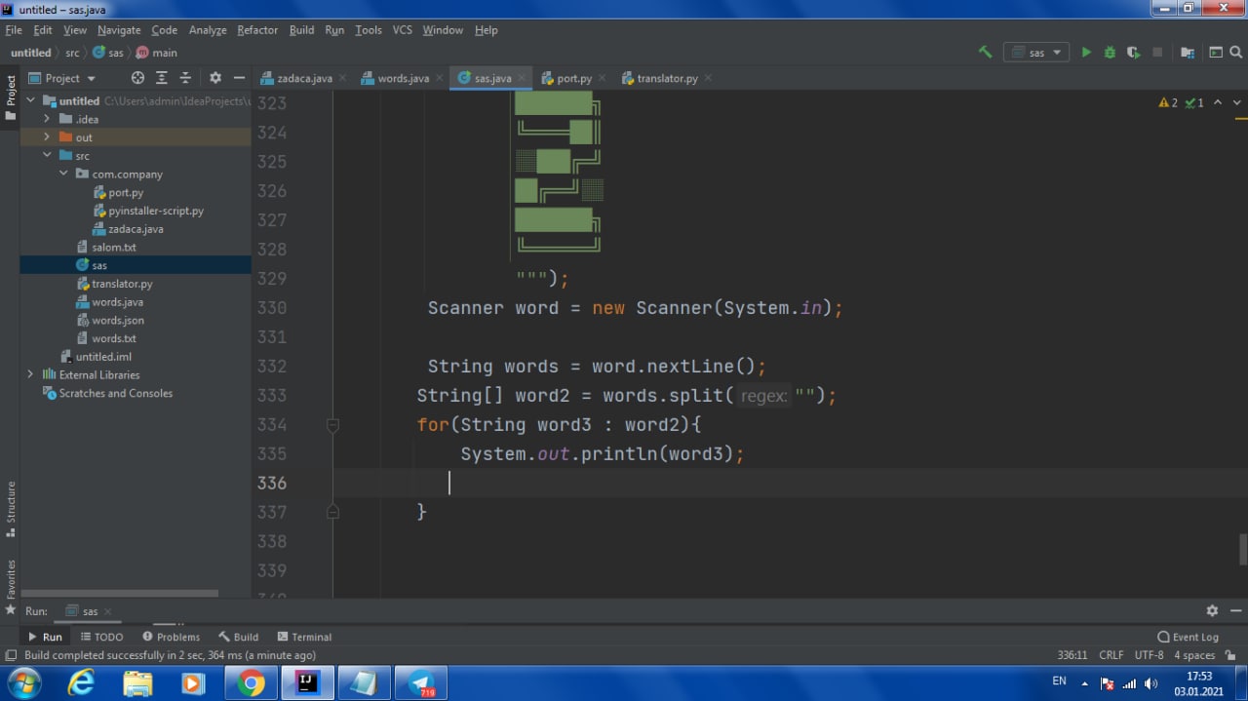Screen dimensions: 1248x701
Task: Switch to the port.py tab
Action: (x=574, y=78)
